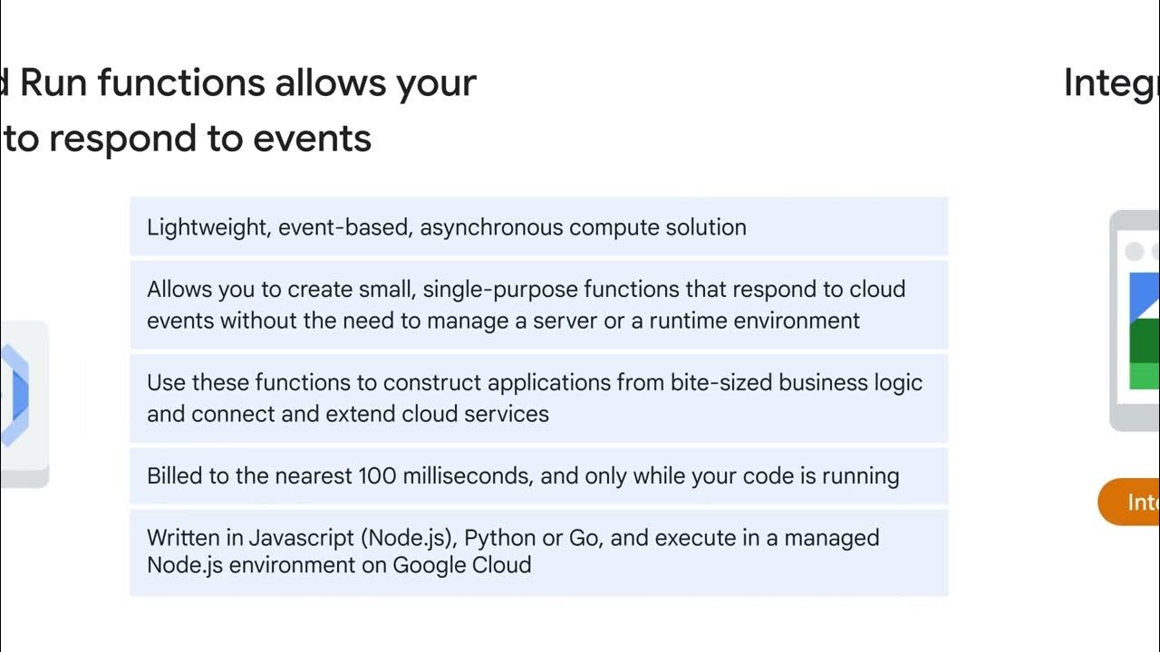Click the words 'Node.js environment on Google Cloud'
1160x652 pixels.
tap(339, 565)
